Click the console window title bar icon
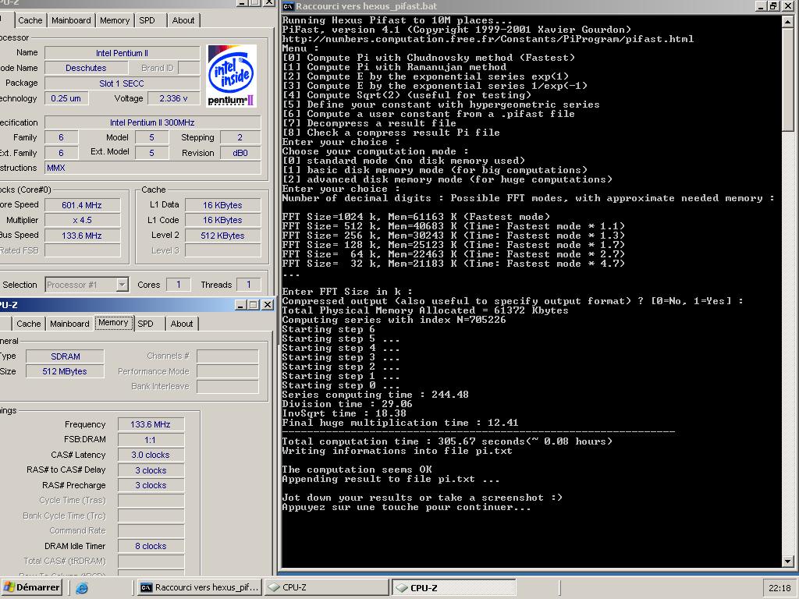The width and height of the screenshot is (799, 599). 289,6
